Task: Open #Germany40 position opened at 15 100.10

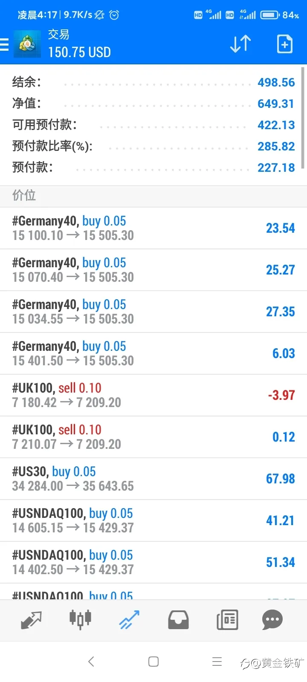Action: pos(153,228)
